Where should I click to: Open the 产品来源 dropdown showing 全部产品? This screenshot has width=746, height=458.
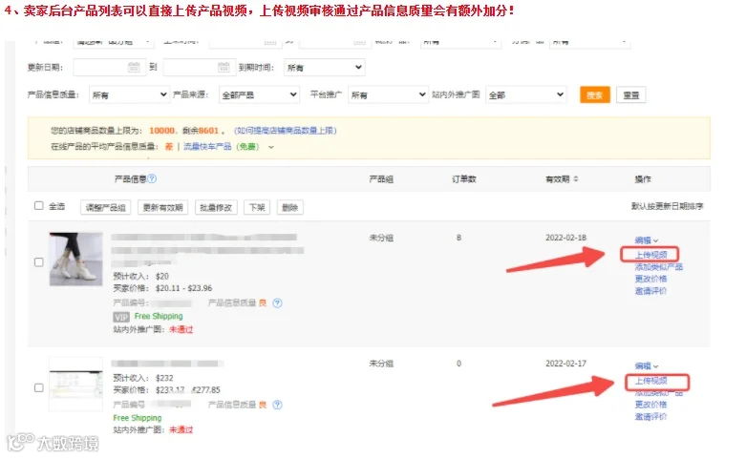[x=259, y=94]
